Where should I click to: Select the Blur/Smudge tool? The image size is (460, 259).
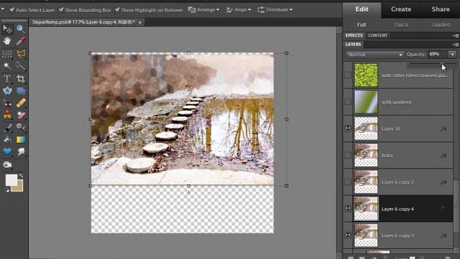coord(21,152)
